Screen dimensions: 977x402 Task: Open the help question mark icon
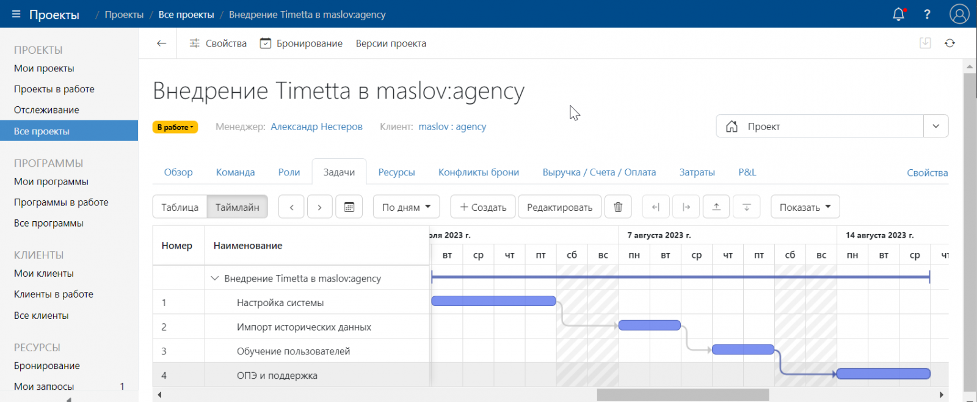click(x=927, y=14)
